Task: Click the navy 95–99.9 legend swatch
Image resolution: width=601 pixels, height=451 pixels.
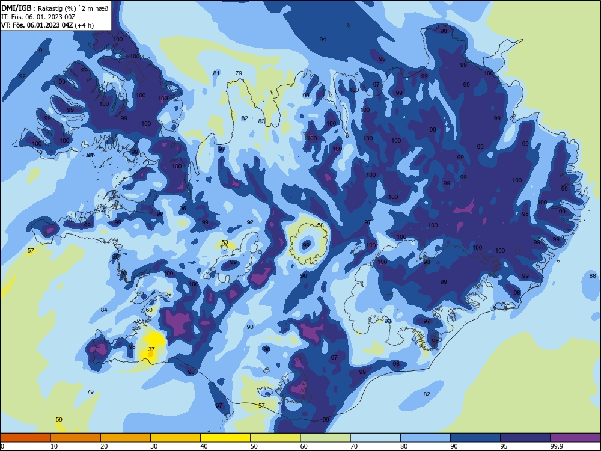Action: click(525, 438)
